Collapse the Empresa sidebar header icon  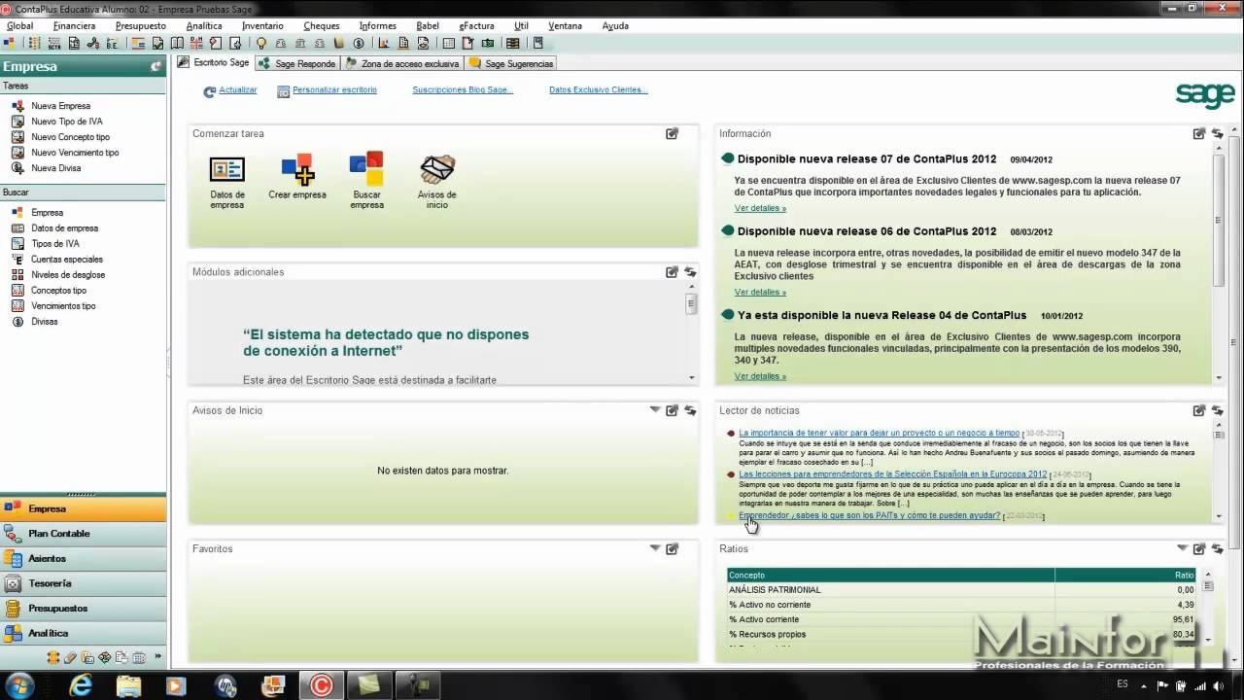coord(155,66)
